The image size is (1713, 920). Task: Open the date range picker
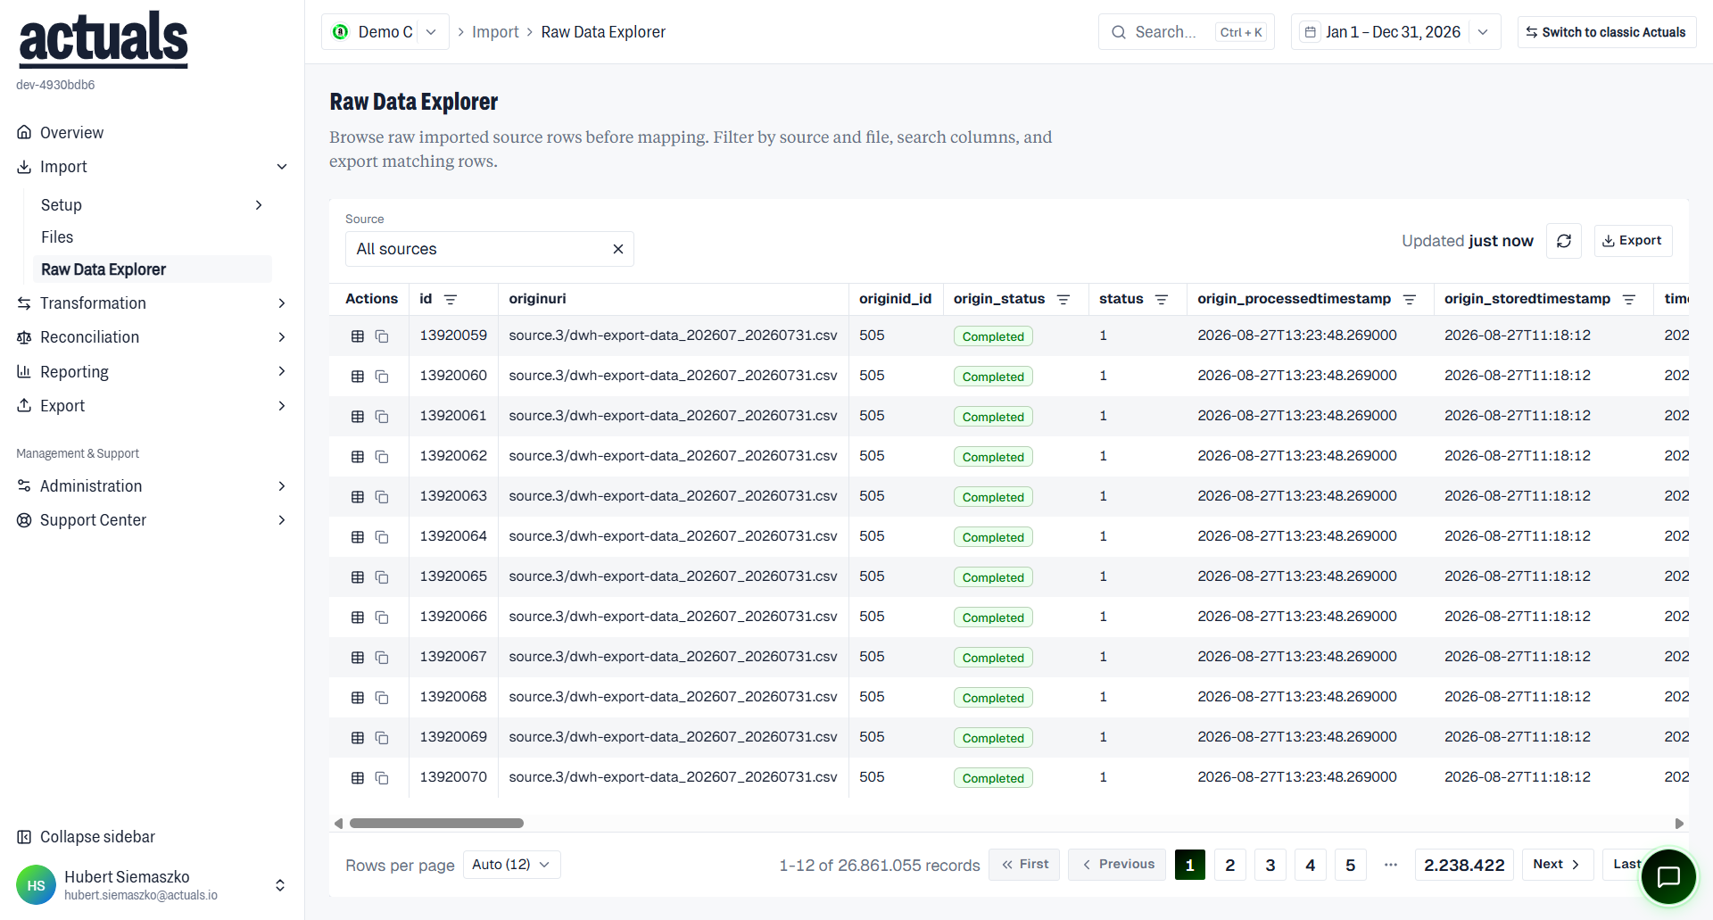click(1395, 32)
